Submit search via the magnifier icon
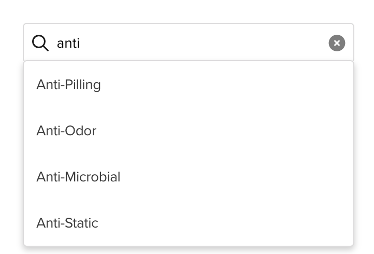 click(x=40, y=43)
